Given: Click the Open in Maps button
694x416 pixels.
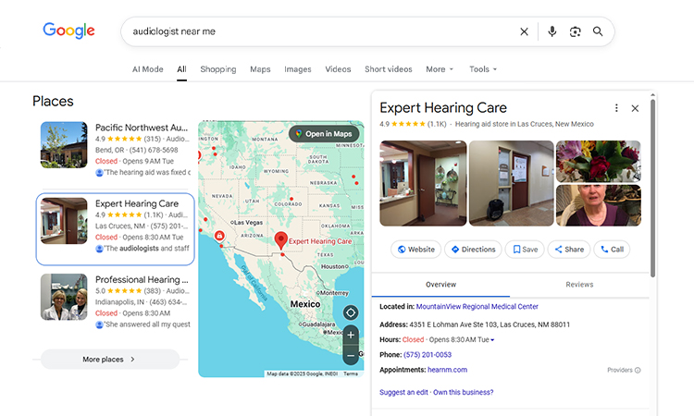Looking at the screenshot, I should (324, 133).
